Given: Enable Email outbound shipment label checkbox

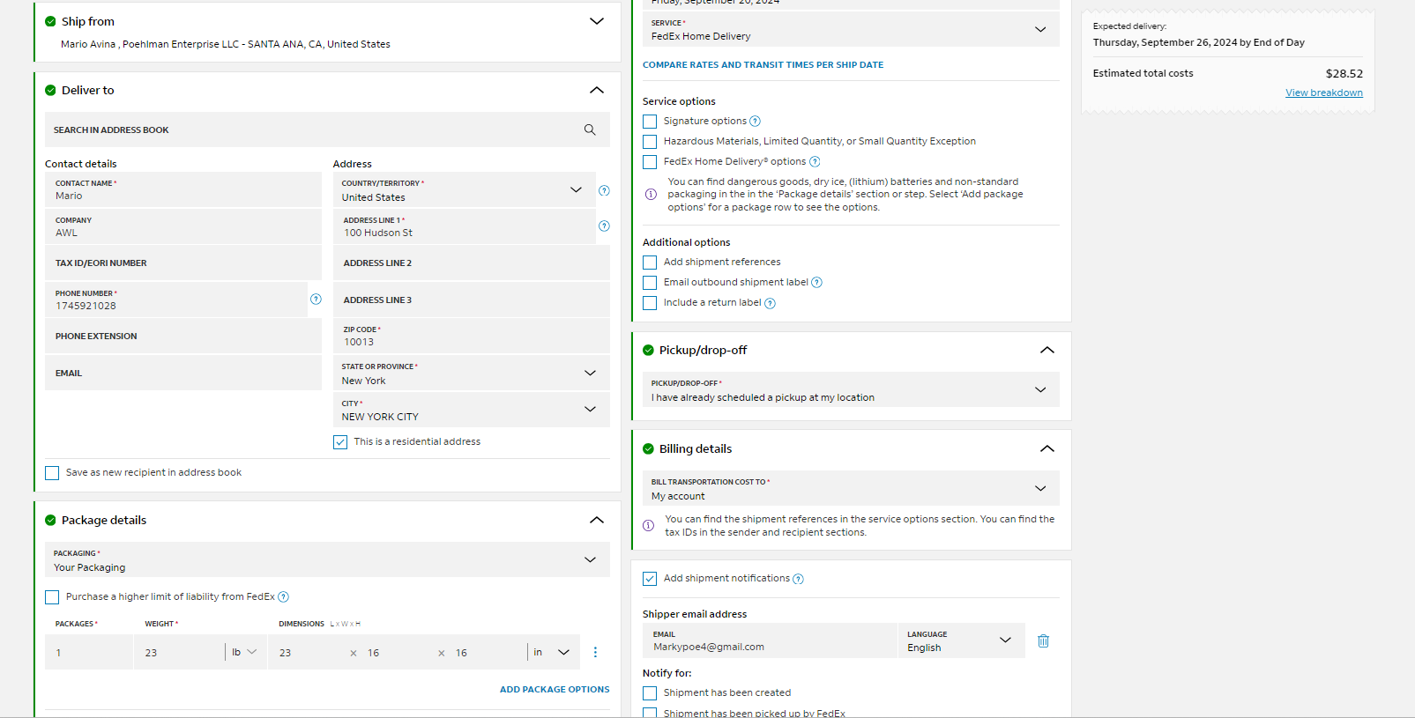Looking at the screenshot, I should pyautogui.click(x=650, y=283).
